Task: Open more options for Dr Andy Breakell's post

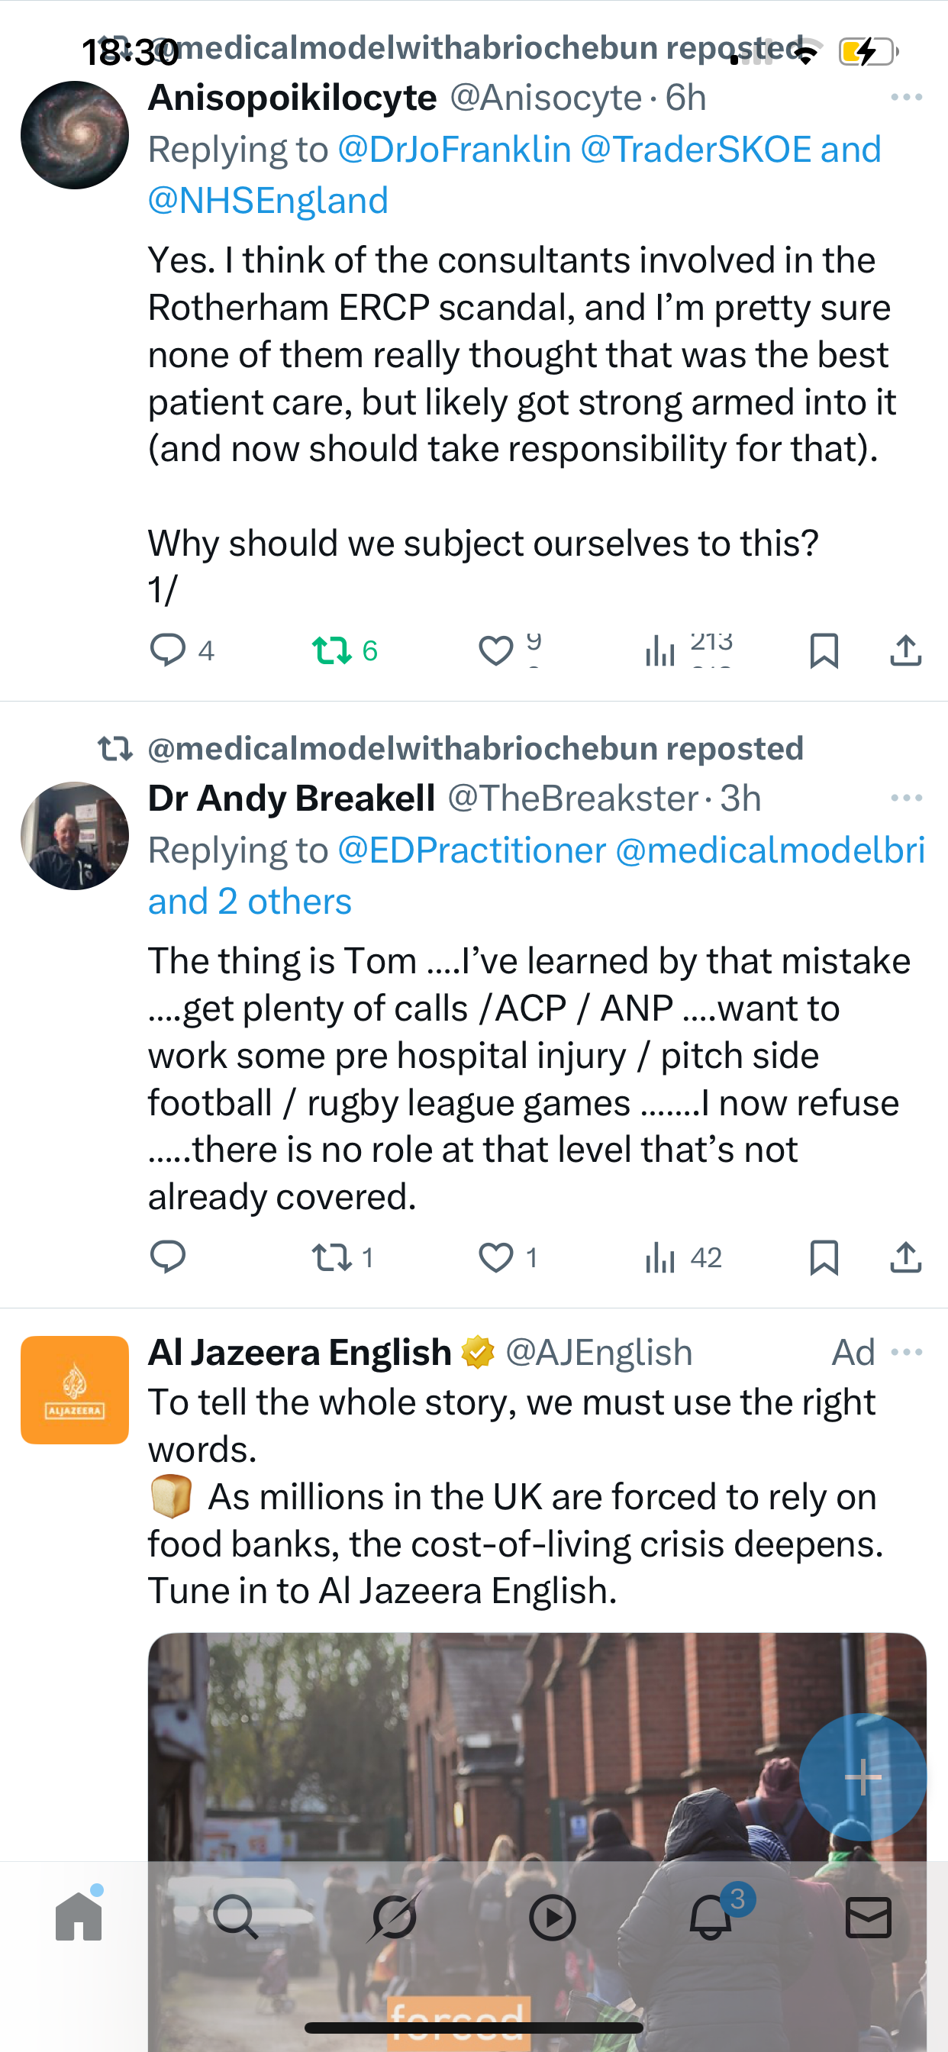Action: 906,799
